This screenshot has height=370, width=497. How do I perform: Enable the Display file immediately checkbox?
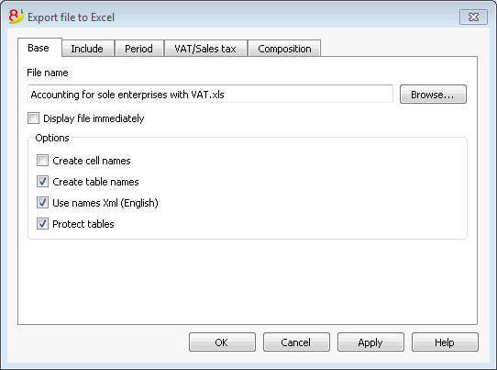tap(33, 118)
